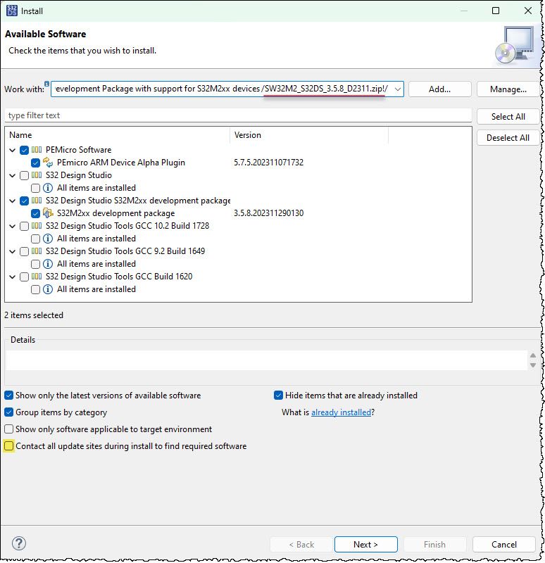Click the Details scroll up arrow

[533, 355]
